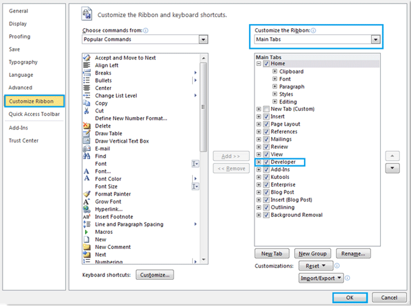Open the Customize the Ribbon dropdown
Viewport: 411px width, 306px height.
click(x=376, y=39)
